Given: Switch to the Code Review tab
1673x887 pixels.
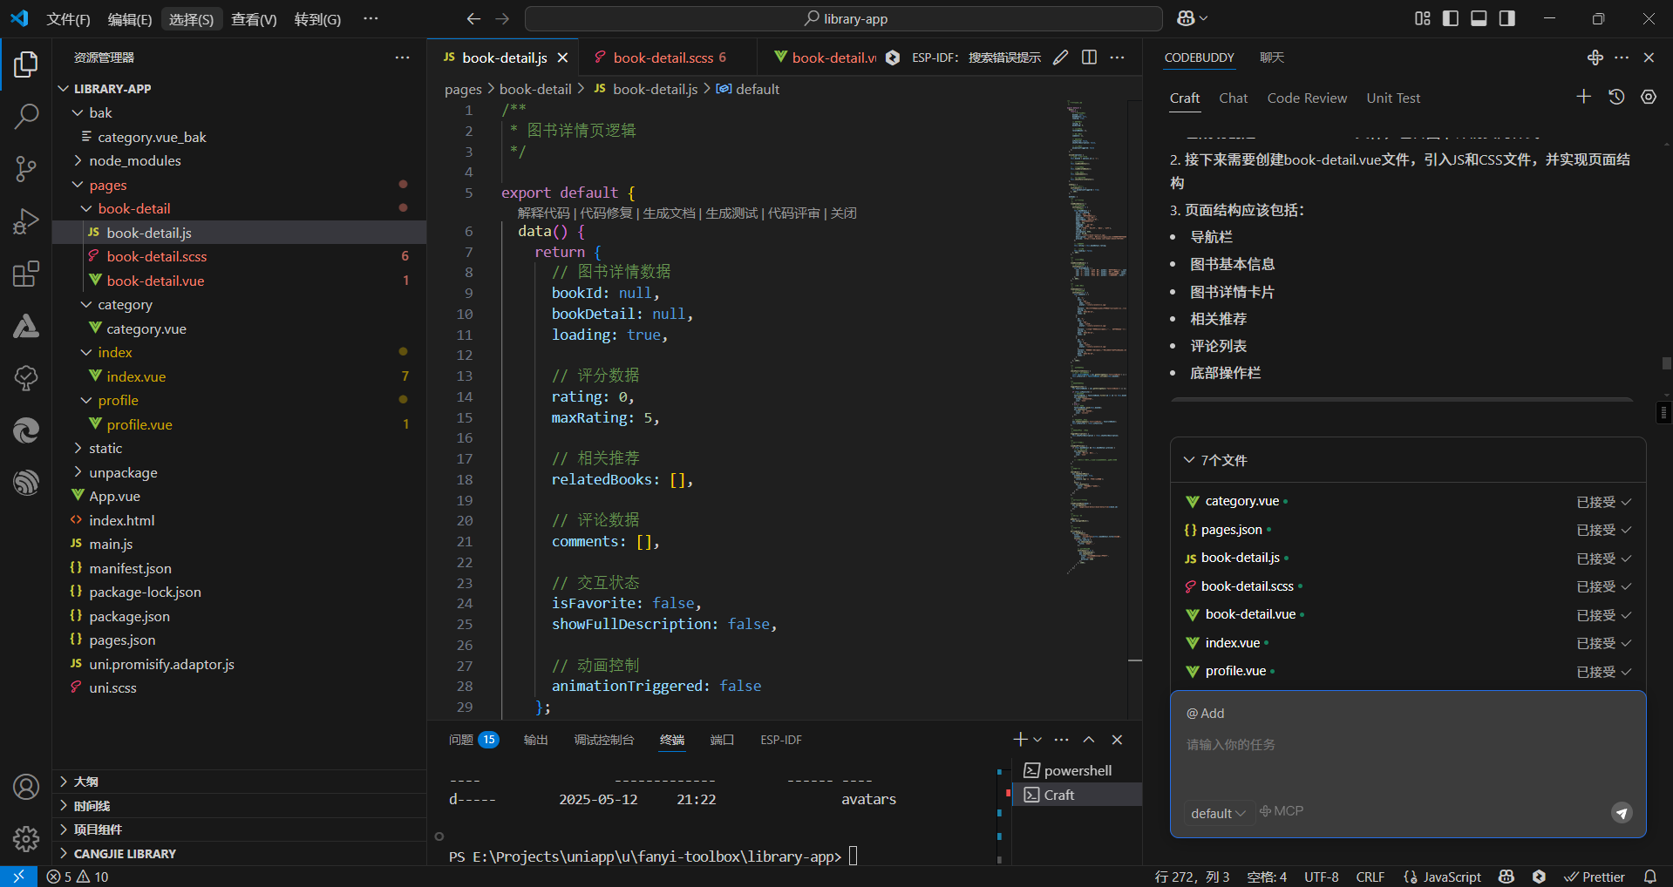Looking at the screenshot, I should (1307, 98).
